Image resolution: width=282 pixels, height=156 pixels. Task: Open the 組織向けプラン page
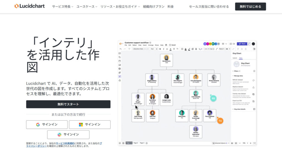point(154,7)
